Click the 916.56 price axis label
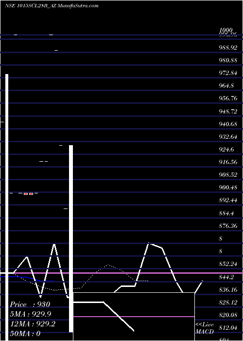The height and width of the screenshot is (341, 243). (x=228, y=162)
